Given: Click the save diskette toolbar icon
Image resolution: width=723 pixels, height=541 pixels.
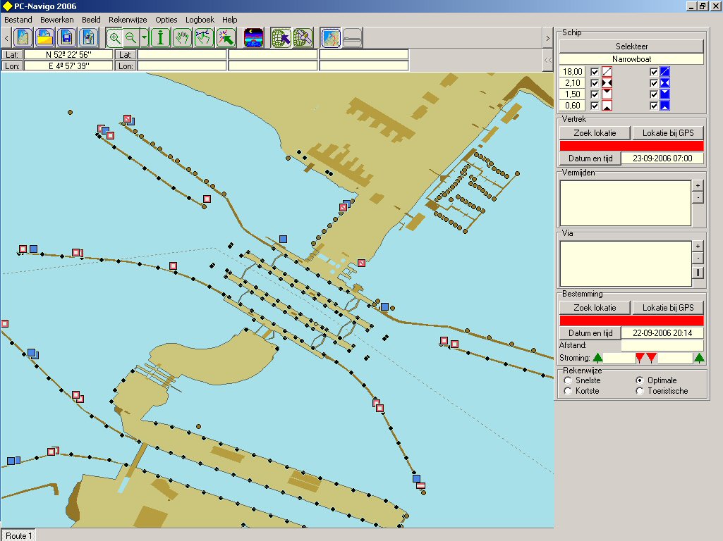Looking at the screenshot, I should tap(67, 38).
